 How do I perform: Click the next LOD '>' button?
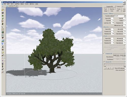pos(112,68)
